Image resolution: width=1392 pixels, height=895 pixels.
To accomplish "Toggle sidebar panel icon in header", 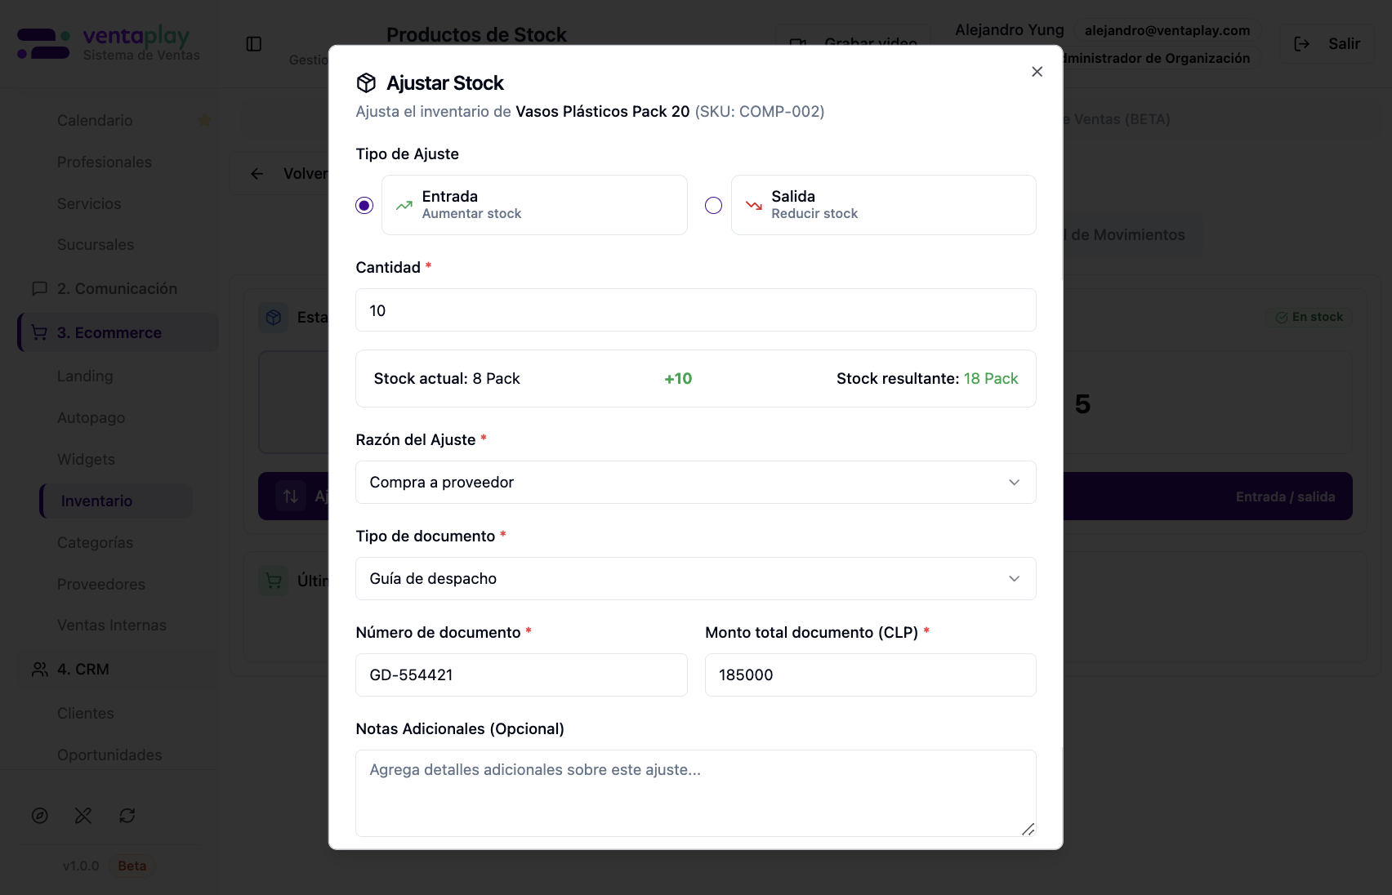I will coord(254,44).
